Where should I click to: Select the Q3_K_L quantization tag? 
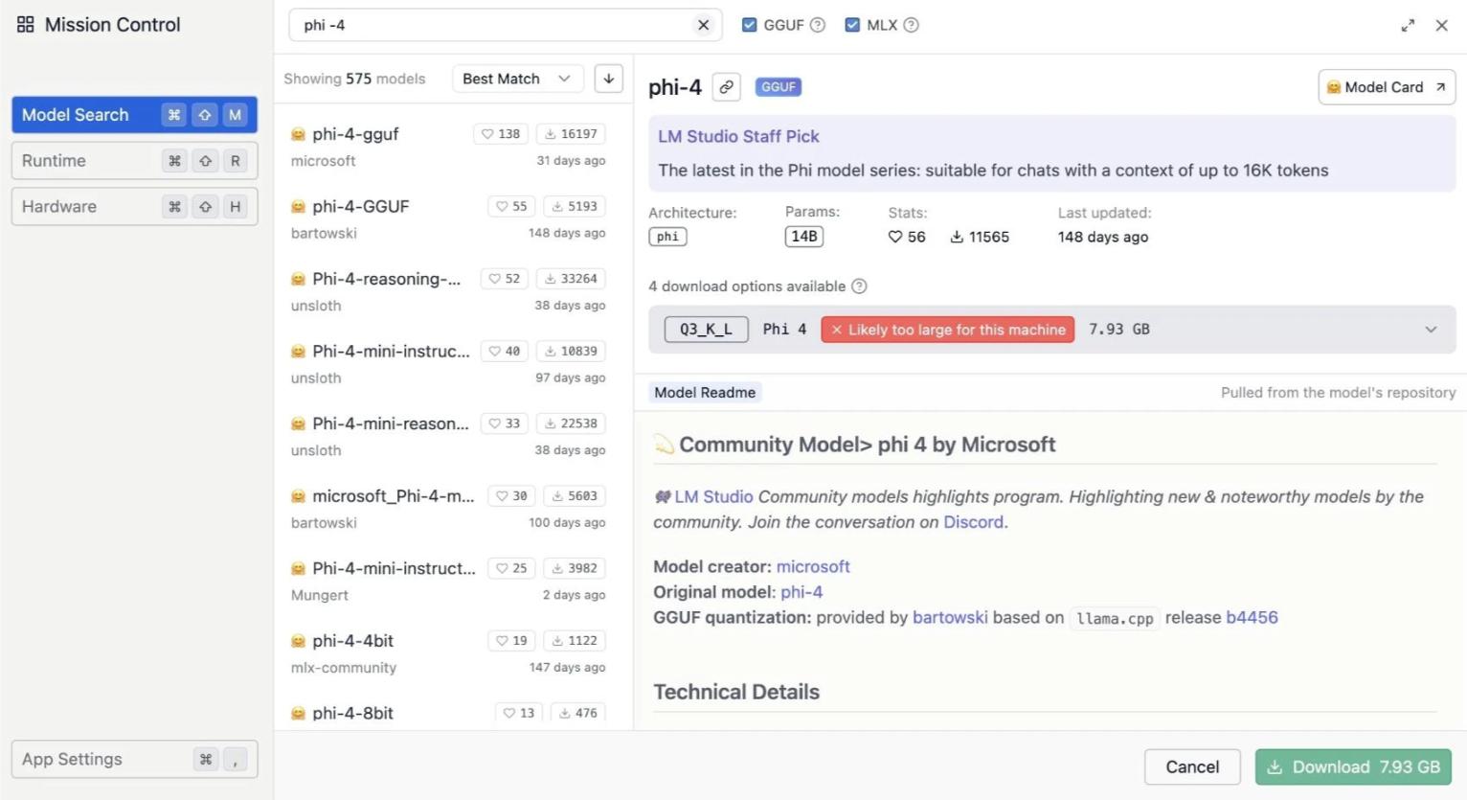point(707,330)
